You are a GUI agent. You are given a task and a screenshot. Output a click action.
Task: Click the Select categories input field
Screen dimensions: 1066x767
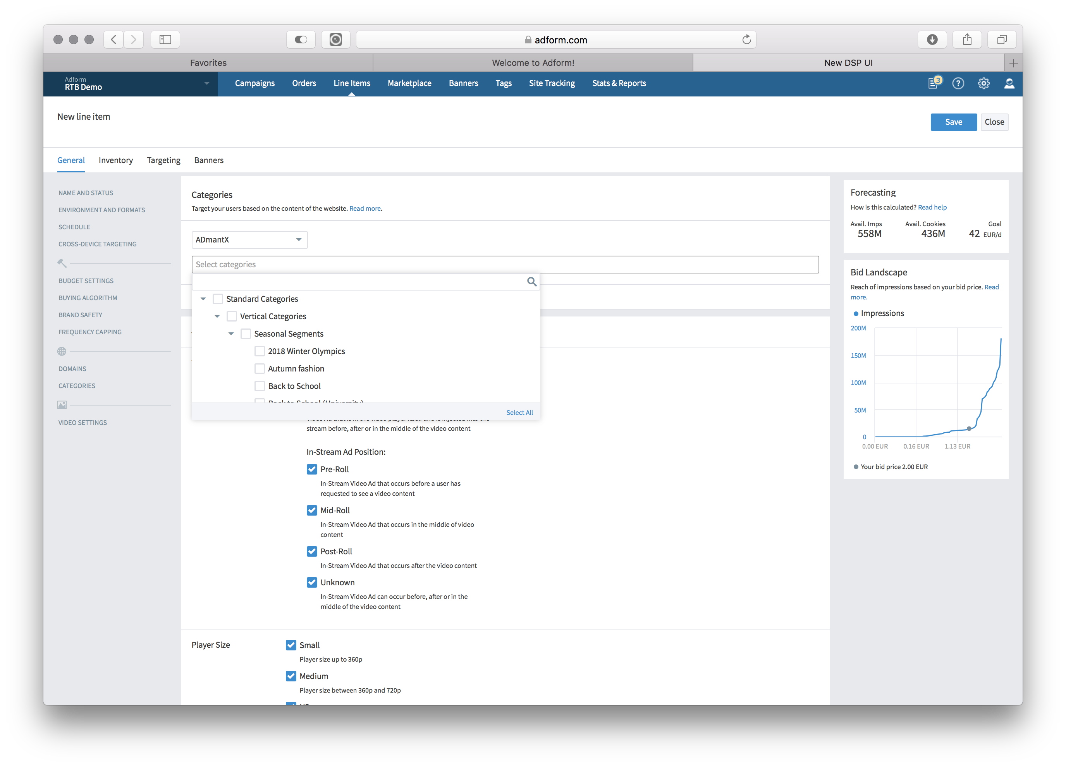[x=505, y=264]
